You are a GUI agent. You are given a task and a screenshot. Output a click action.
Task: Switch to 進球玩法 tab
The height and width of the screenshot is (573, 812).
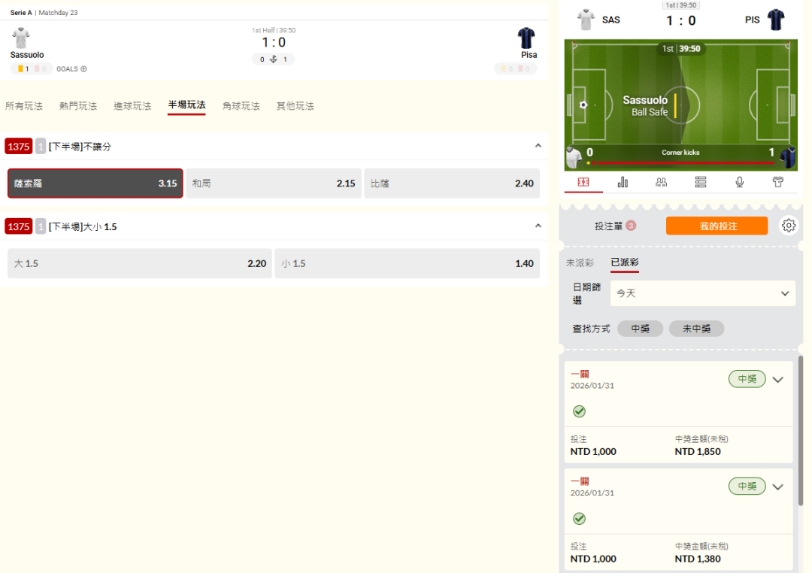132,106
